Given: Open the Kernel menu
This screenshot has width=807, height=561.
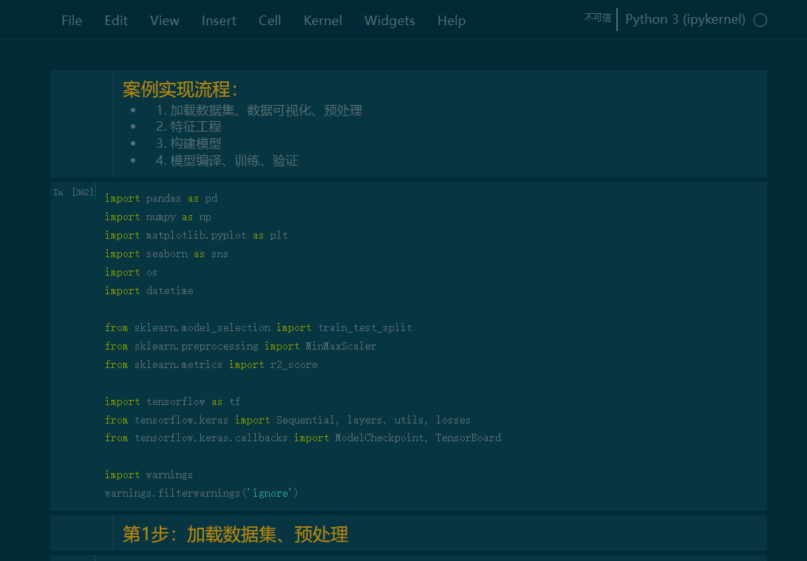Looking at the screenshot, I should [323, 21].
